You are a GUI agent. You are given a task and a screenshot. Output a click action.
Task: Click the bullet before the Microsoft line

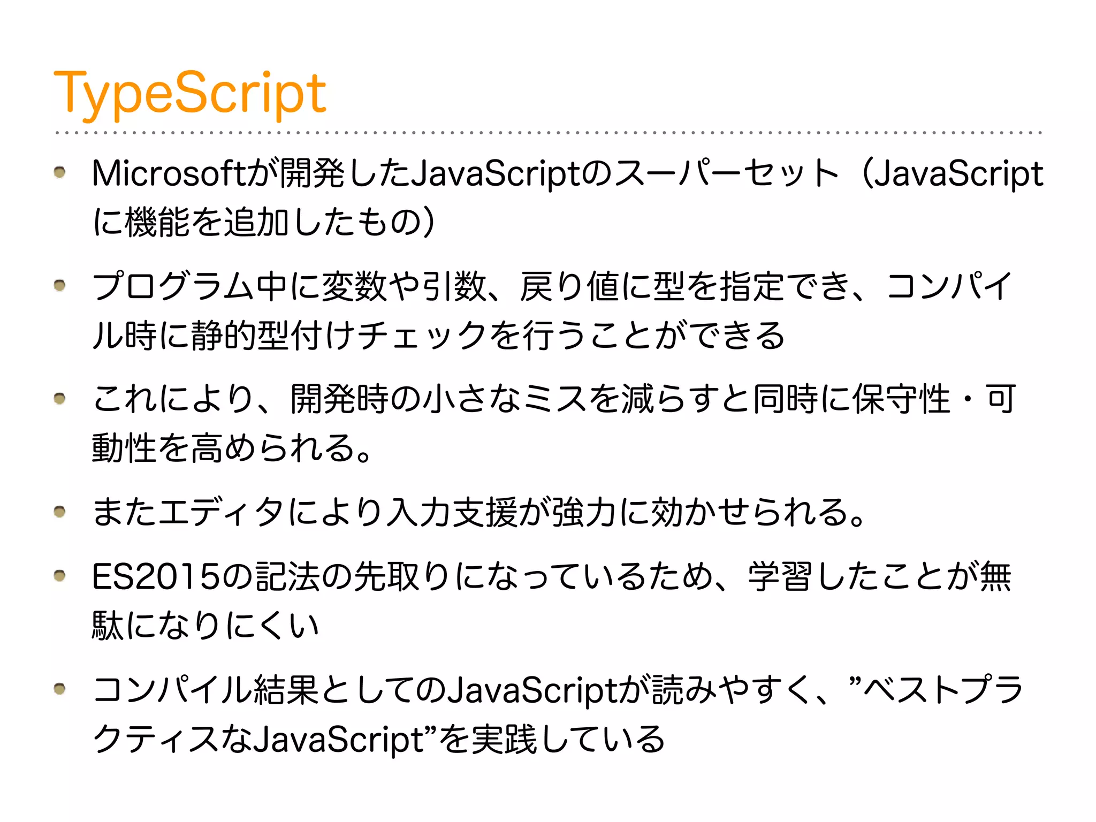click(x=59, y=172)
